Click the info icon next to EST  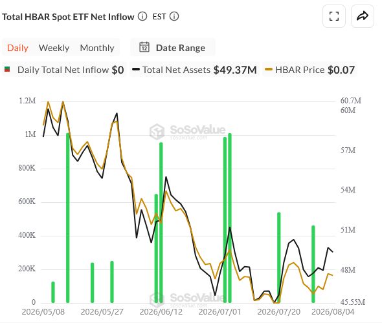(174, 17)
